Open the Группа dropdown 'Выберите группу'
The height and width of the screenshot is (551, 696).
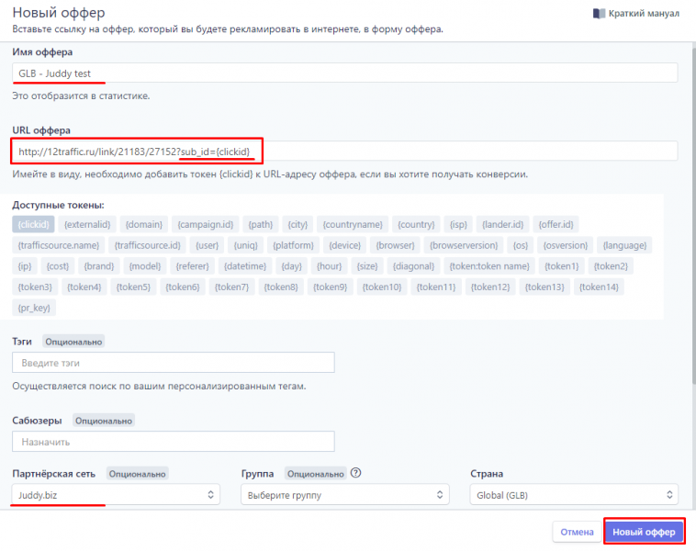[x=345, y=495]
